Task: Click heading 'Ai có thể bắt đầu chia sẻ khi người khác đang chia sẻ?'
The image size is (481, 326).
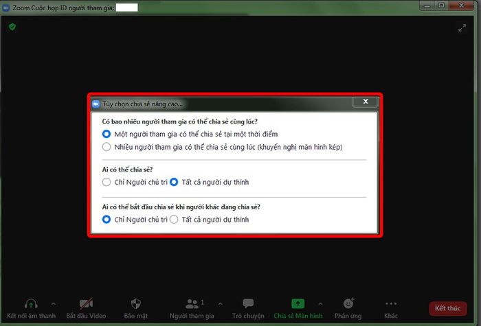Action: click(x=181, y=207)
